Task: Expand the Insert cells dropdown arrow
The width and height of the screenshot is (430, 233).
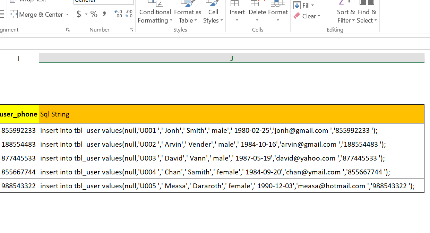Action: pos(237,20)
